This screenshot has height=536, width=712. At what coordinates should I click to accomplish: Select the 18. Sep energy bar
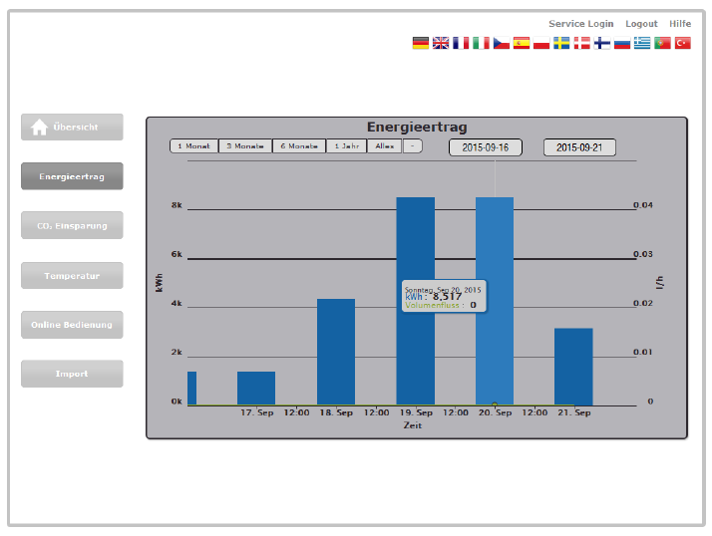[336, 352]
